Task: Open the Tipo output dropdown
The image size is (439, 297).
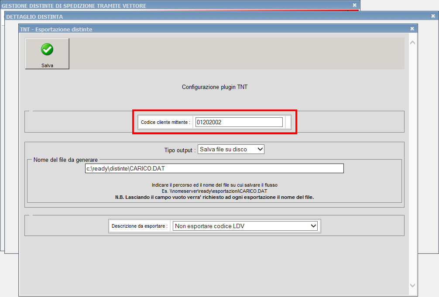Action: tap(231, 150)
